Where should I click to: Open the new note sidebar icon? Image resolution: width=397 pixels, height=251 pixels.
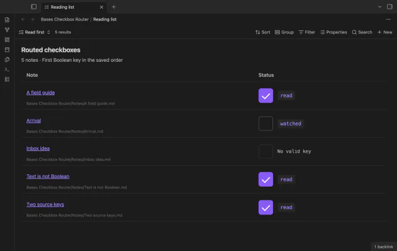(7, 20)
